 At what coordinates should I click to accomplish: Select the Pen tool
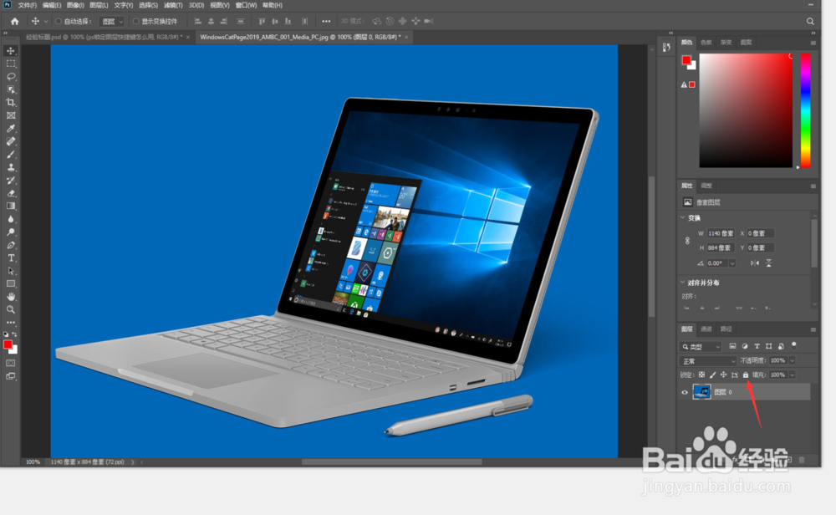(11, 245)
